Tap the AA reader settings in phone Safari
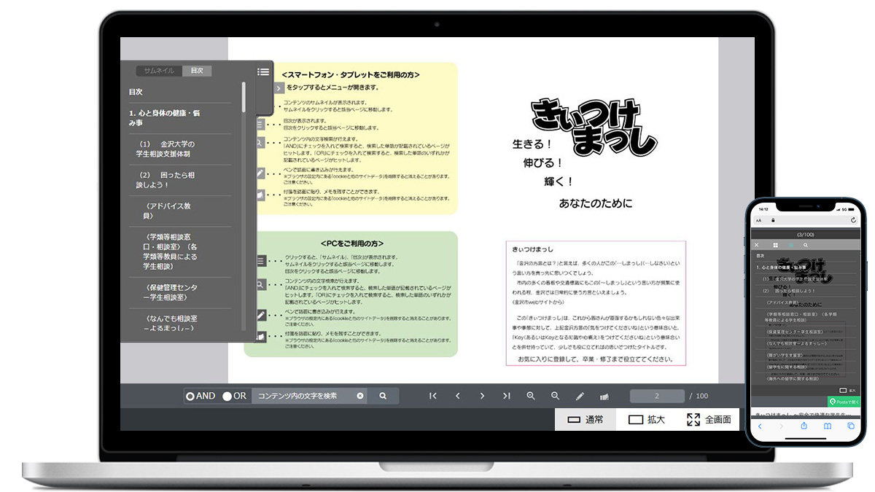The width and height of the screenshot is (875, 492). (x=758, y=219)
